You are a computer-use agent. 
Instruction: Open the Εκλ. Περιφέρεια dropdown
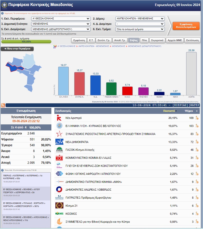[61, 19]
